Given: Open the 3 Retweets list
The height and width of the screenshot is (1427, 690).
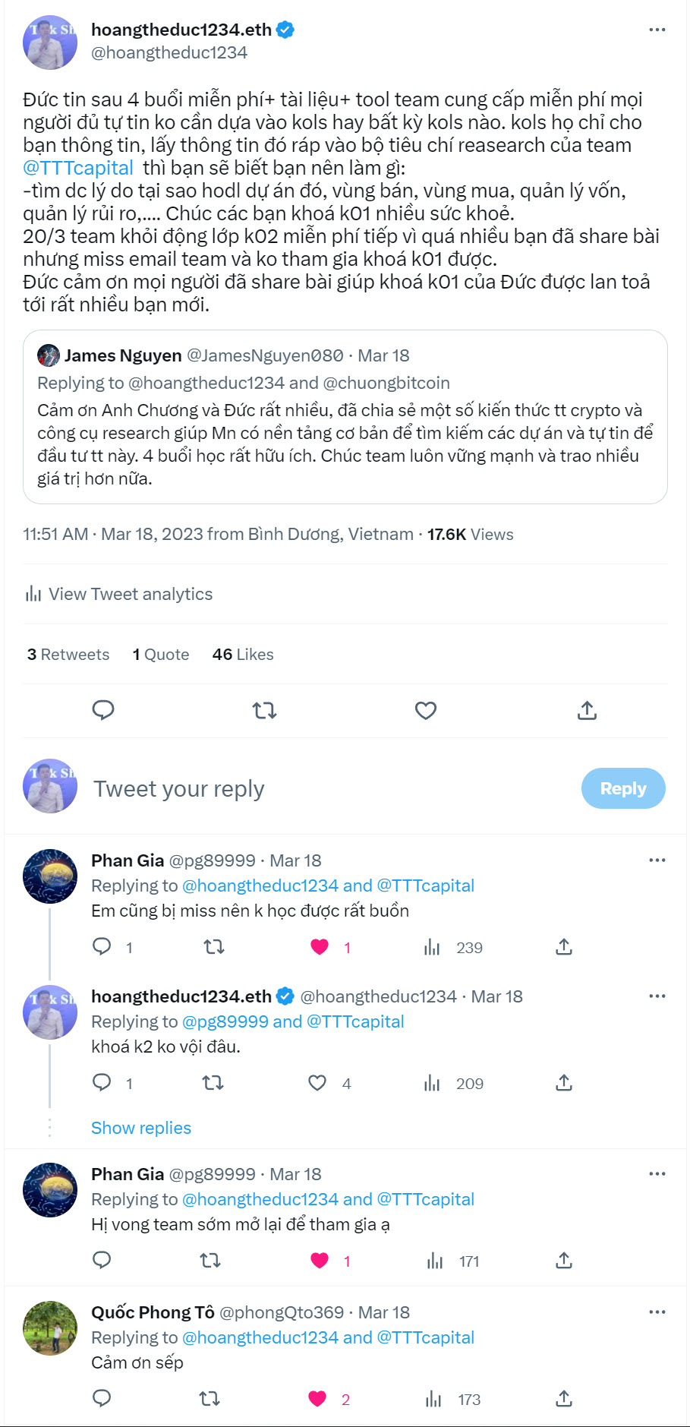Looking at the screenshot, I should coord(68,655).
